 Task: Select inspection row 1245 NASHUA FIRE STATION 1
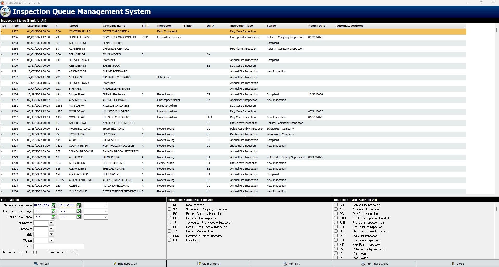click(x=233, y=123)
